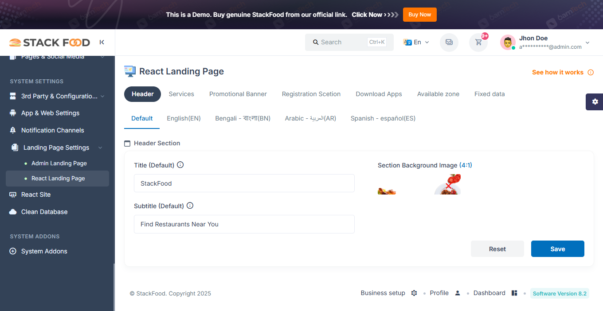Click the Header Section window icon
The image size is (603, 311).
coord(127,144)
